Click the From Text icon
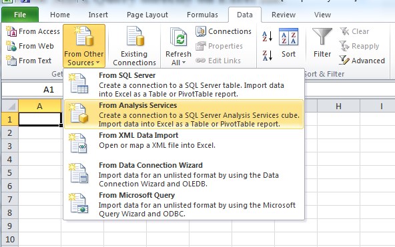The image size is (395, 247). point(11,61)
